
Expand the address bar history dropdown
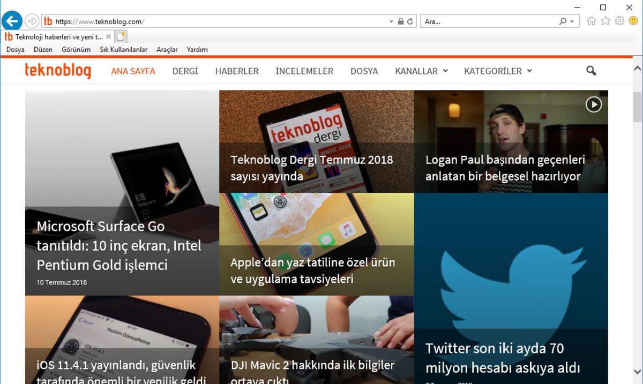click(391, 21)
